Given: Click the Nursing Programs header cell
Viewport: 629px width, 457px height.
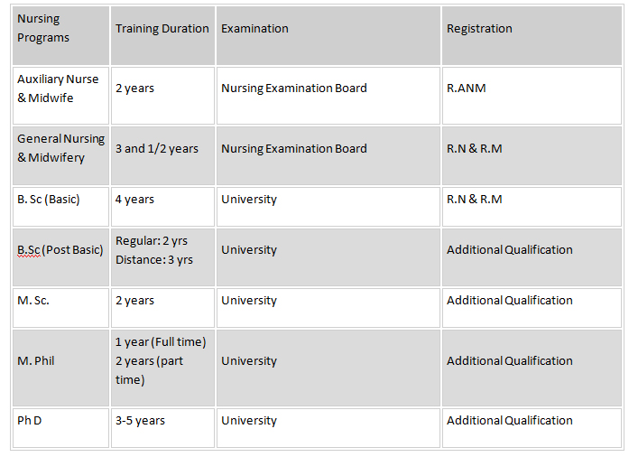Looking at the screenshot, I should pos(60,35).
